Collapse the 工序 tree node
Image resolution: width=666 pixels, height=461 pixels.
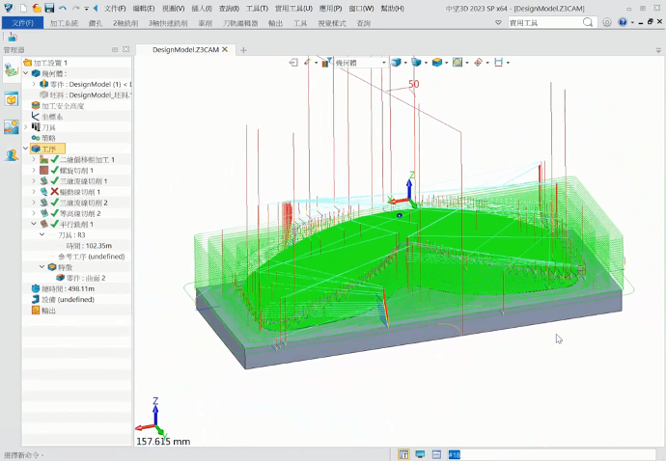[26, 149]
